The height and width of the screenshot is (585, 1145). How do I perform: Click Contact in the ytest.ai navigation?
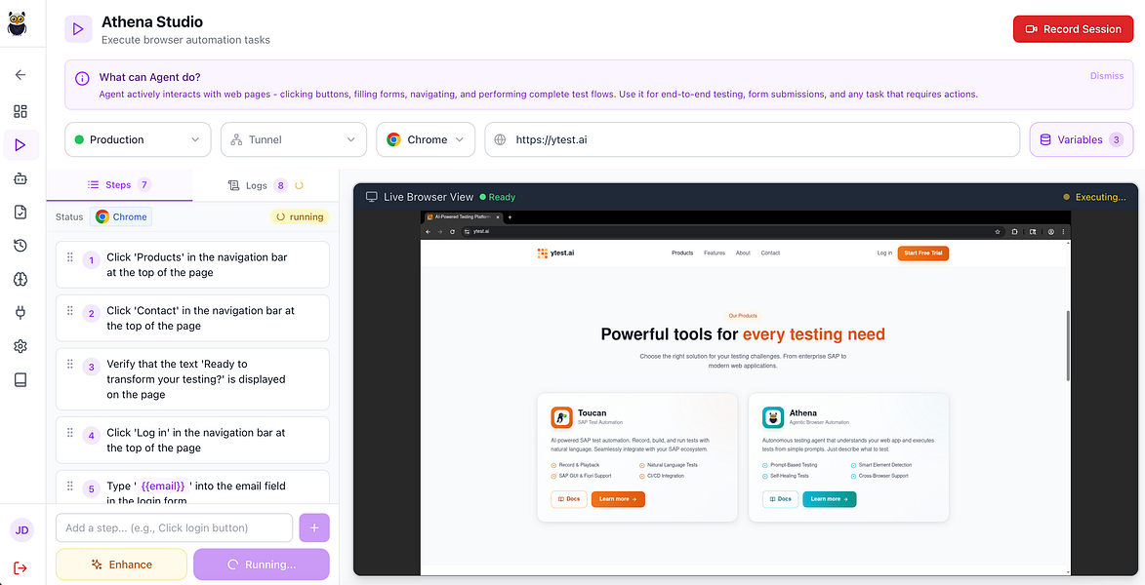770,253
